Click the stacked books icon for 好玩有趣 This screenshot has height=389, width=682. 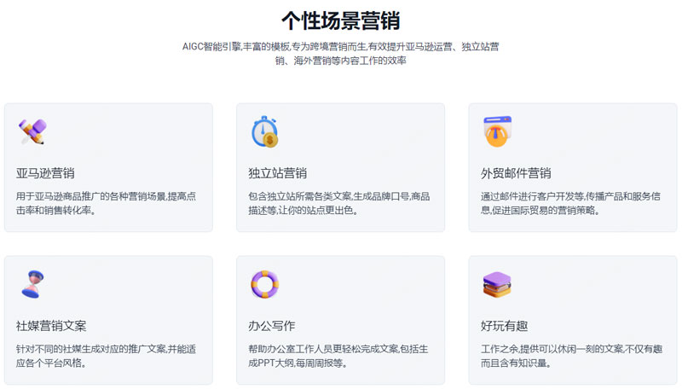(x=496, y=284)
